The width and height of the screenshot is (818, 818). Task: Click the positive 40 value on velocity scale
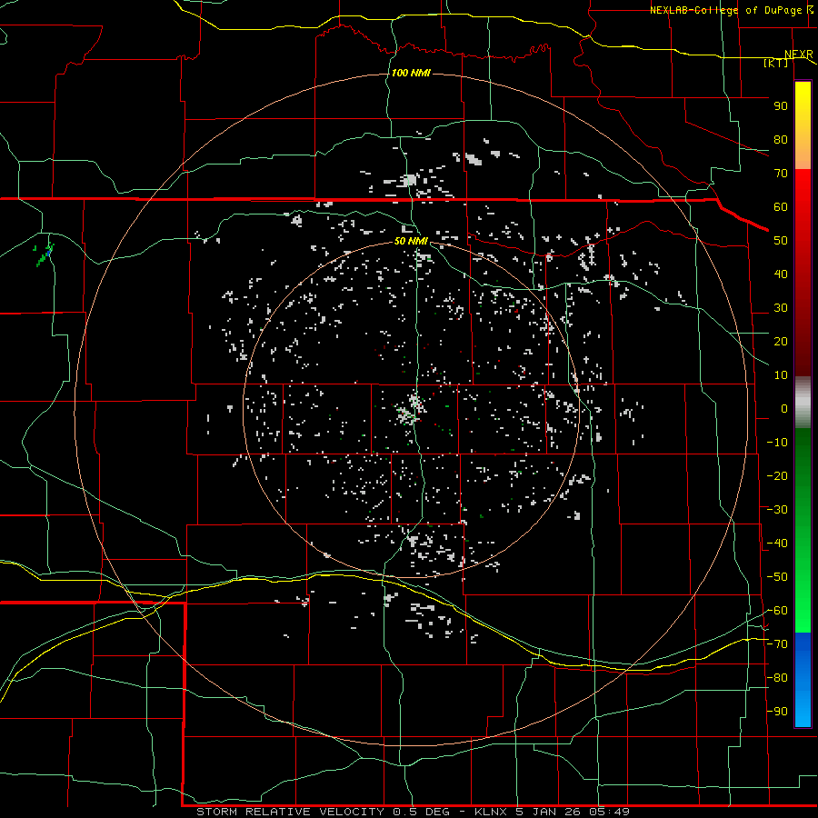[x=781, y=274]
